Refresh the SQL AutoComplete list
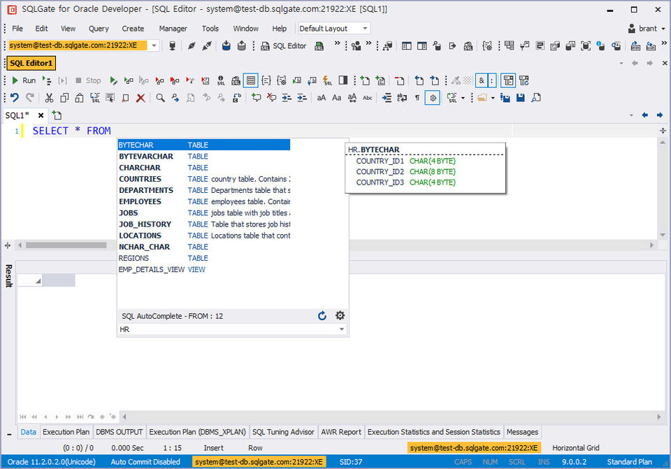The image size is (671, 469). (x=322, y=316)
